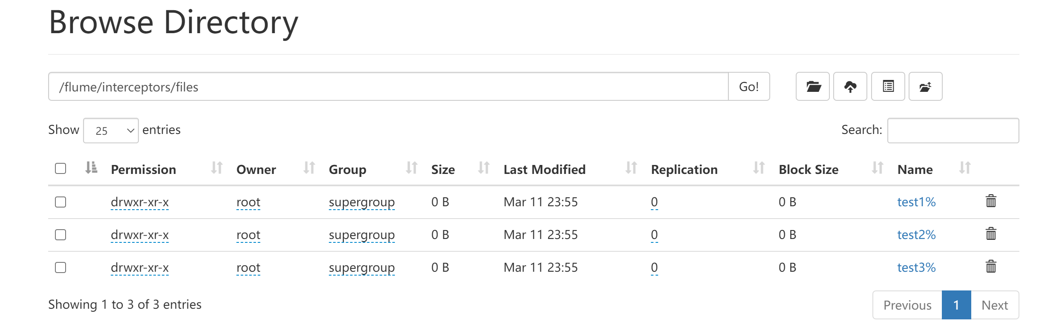Screen dimensions: 1059x330
Task: Click the sort icon next to the select-all checkbox
Action: click(91, 168)
